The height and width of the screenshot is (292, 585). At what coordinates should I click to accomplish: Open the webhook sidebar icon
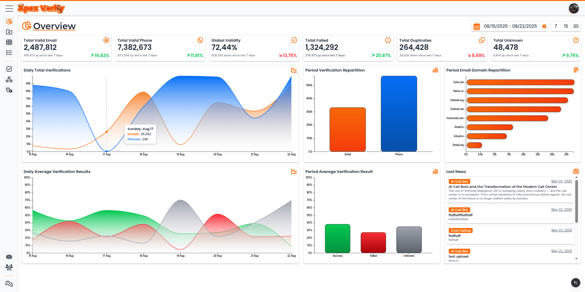[9, 79]
